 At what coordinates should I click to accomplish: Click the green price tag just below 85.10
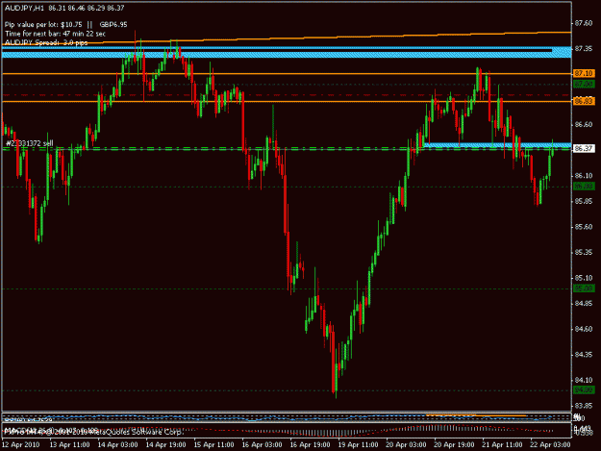584,288
